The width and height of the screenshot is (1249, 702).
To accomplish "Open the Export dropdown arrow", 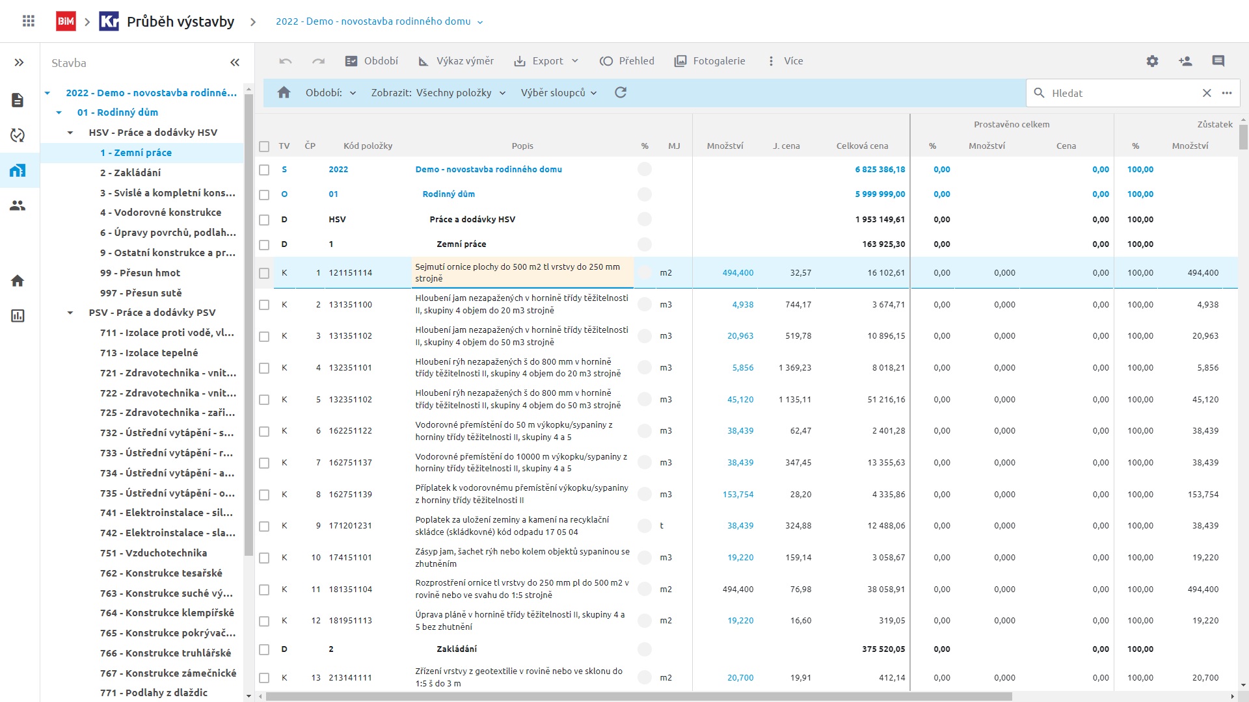I will click(x=575, y=61).
